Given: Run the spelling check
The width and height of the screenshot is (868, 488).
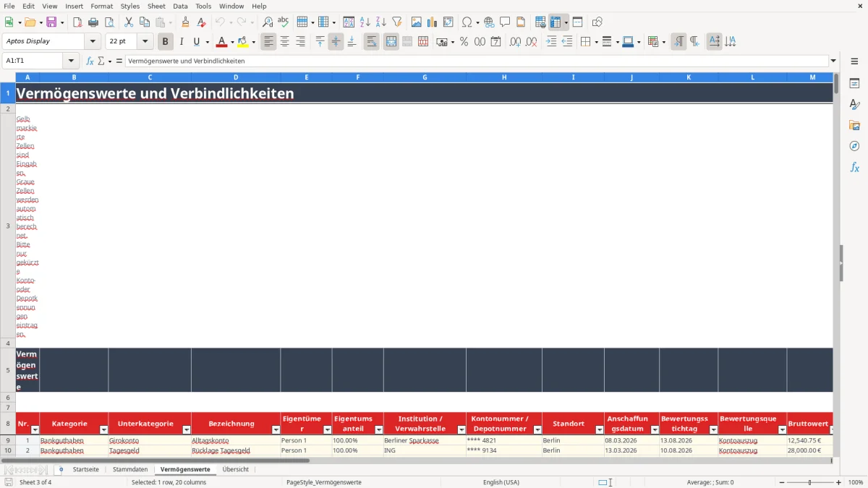Looking at the screenshot, I should pyautogui.click(x=284, y=22).
